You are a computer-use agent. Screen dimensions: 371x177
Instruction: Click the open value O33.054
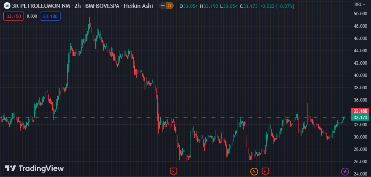tap(189, 6)
